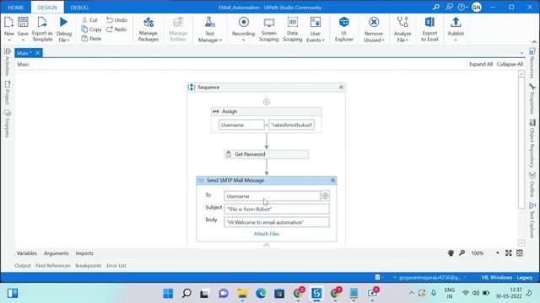Open the Project side panel
The width and height of the screenshot is (540, 303).
(x=8, y=93)
